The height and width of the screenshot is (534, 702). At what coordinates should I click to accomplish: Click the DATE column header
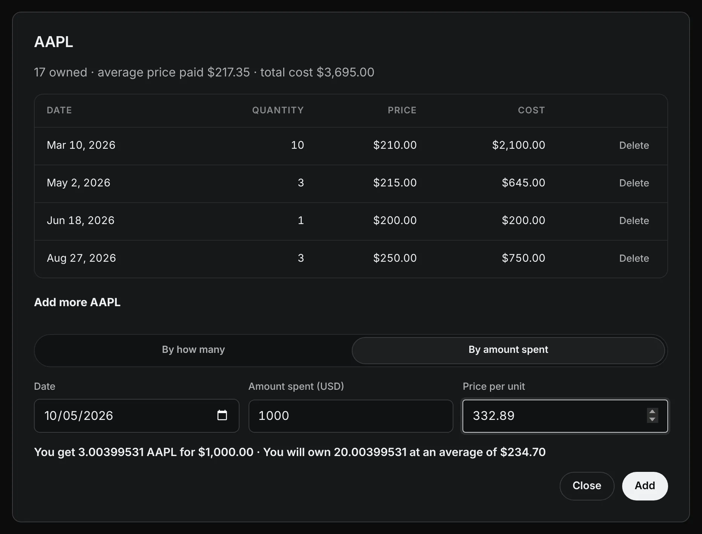pyautogui.click(x=59, y=110)
